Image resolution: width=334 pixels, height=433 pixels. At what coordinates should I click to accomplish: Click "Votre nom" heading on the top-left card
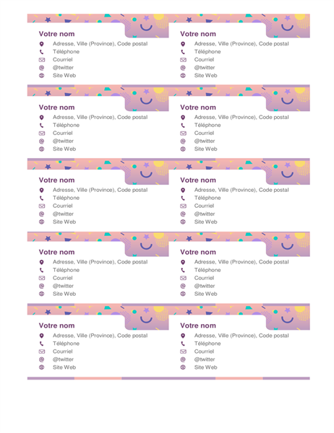pyautogui.click(x=56, y=34)
